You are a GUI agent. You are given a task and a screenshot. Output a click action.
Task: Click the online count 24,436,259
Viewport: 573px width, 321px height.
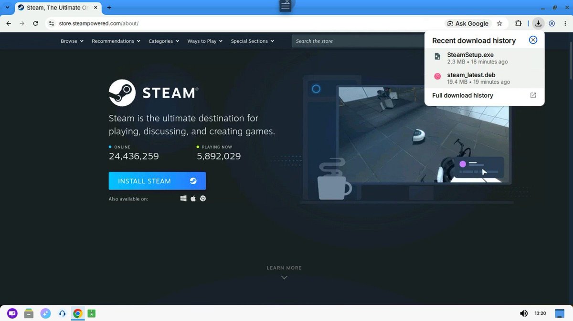tap(134, 156)
